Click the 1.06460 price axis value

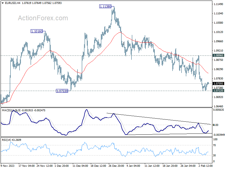pyautogui.click(x=219, y=106)
